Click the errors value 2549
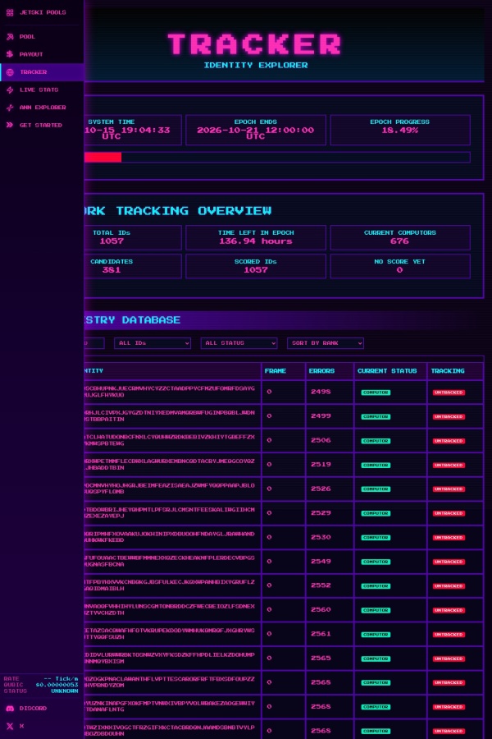Viewport: 492px width, 739px height. click(x=321, y=562)
